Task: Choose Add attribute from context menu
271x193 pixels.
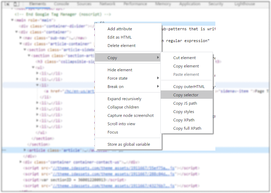Action: click(x=120, y=29)
